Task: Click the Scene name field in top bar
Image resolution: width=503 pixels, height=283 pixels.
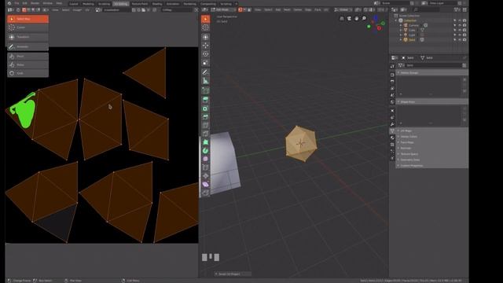Action: [395, 3]
